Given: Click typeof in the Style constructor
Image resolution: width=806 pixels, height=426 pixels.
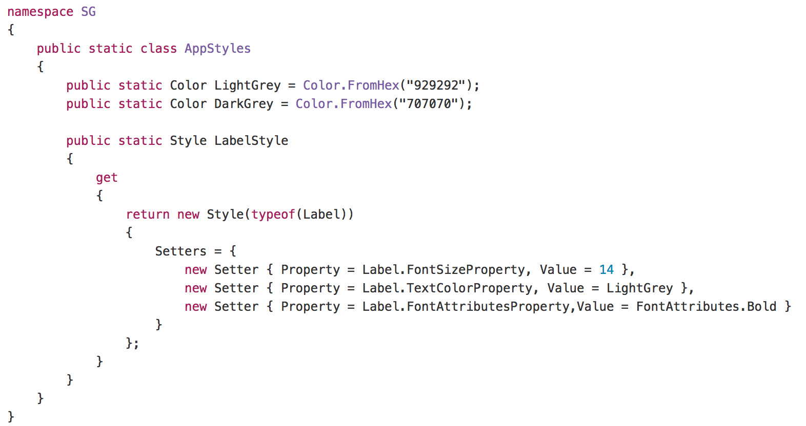Looking at the screenshot, I should click(273, 215).
